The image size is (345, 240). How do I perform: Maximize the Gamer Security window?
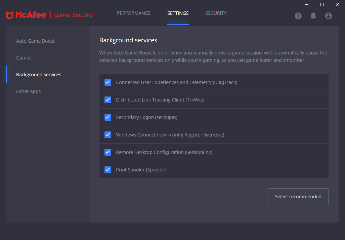(322, 4)
